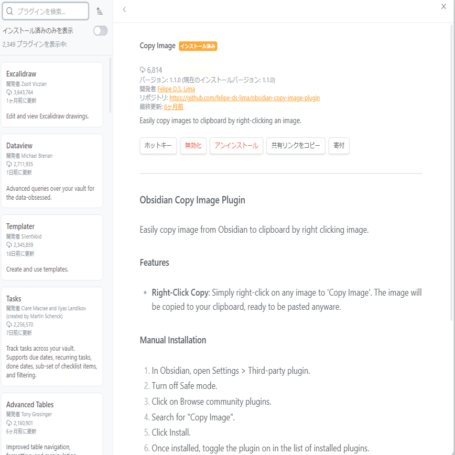
Task: Open the Dataview plugin card
Action: click(52, 171)
